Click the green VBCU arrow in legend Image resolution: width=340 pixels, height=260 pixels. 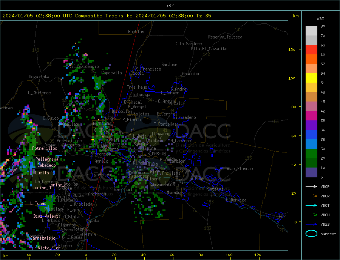[312, 215]
